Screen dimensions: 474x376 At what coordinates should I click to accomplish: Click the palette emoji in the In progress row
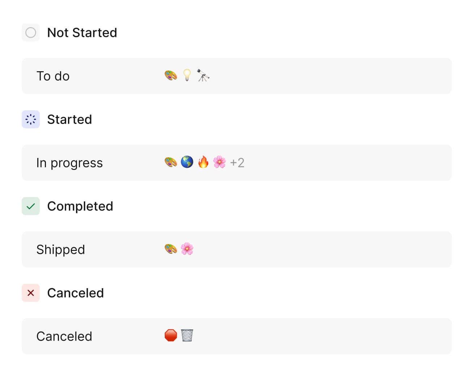tap(170, 162)
